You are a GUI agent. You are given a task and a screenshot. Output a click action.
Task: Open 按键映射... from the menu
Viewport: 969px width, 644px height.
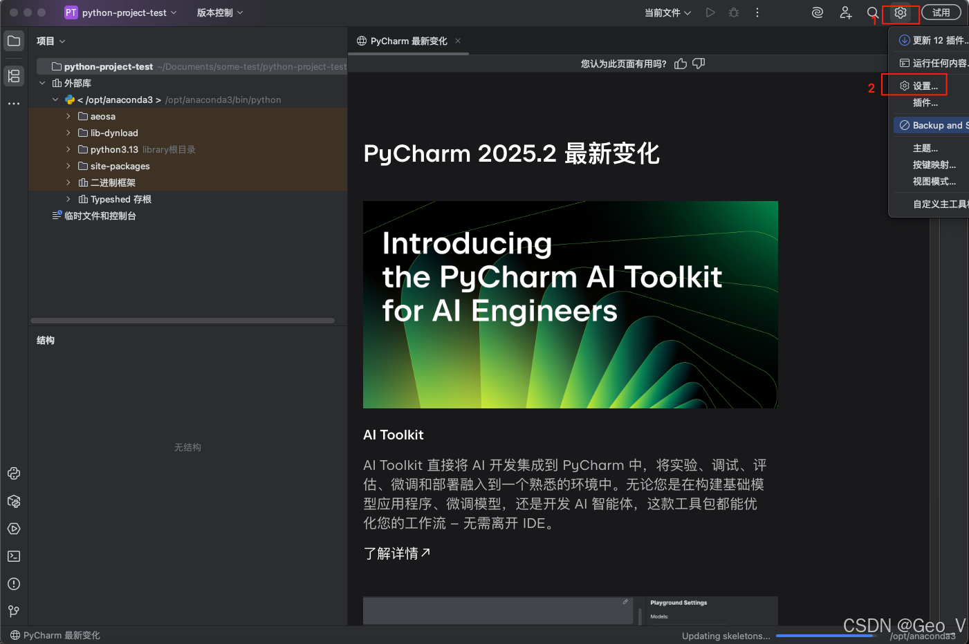click(x=931, y=164)
